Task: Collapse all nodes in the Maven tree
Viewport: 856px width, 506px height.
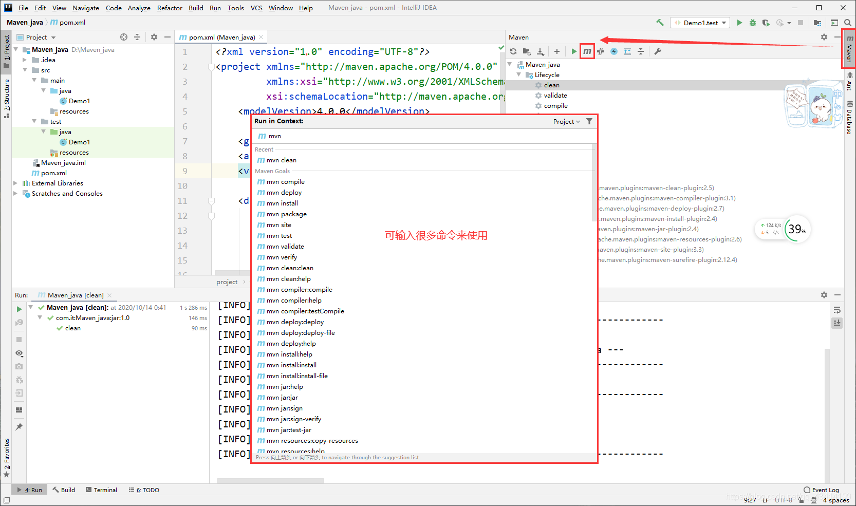Action: pyautogui.click(x=641, y=51)
